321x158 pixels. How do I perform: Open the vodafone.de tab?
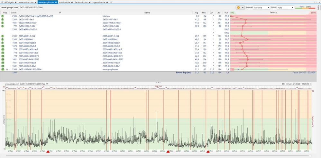(64, 2)
